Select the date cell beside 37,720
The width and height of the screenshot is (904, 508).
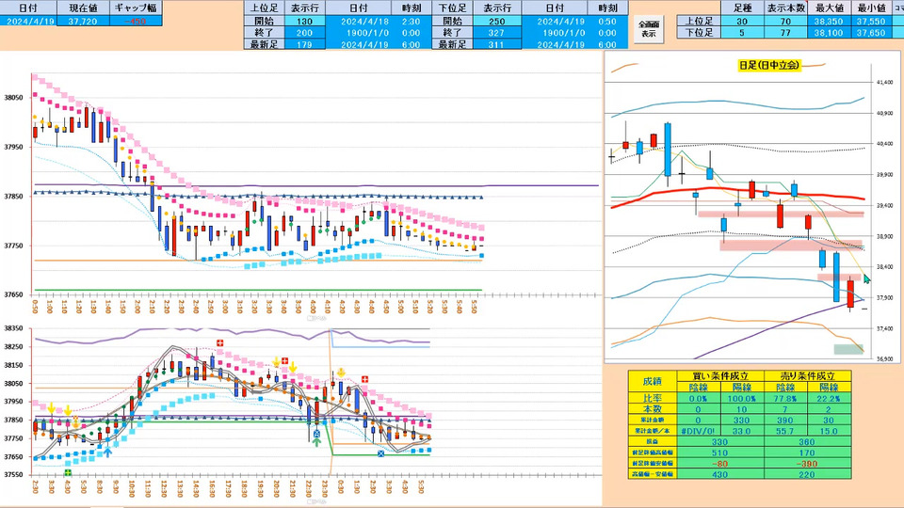(x=28, y=21)
